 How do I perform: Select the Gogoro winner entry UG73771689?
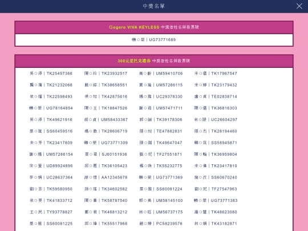point(154,40)
